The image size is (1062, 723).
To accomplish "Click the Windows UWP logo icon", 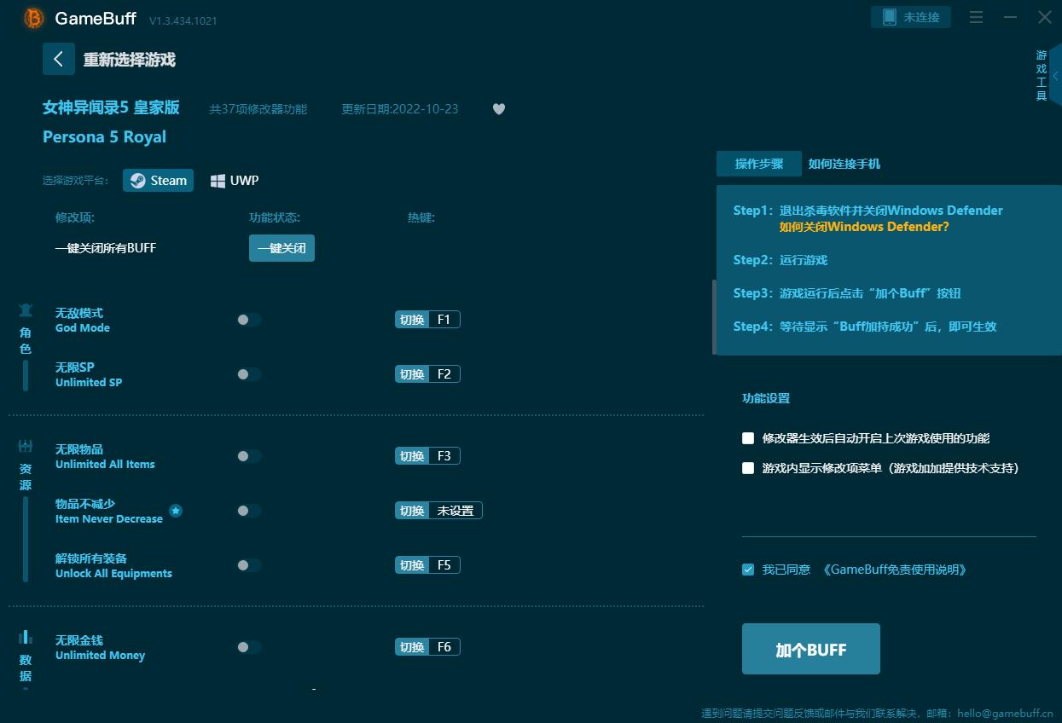I will click(x=218, y=181).
